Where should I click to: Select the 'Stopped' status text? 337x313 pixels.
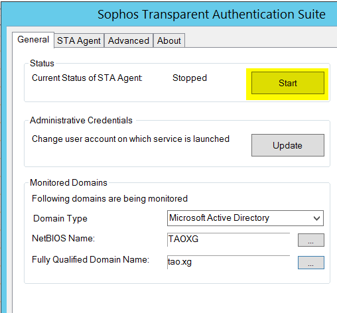pos(190,78)
